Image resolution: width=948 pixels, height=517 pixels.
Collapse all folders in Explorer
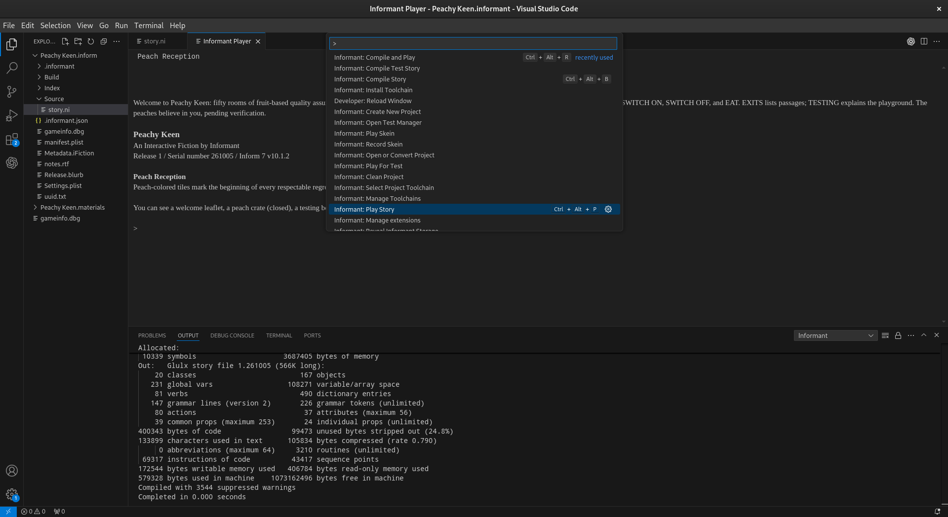(104, 41)
